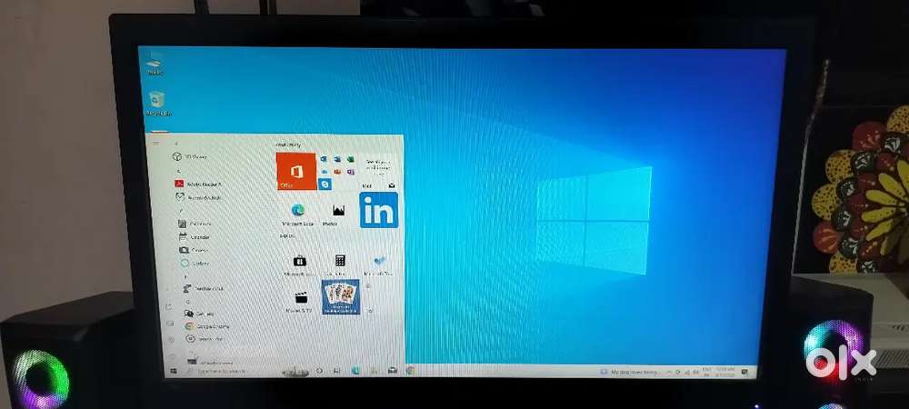The height and width of the screenshot is (409, 909).
Task: Expand the Start menu hamburger button
Action: 156,142
